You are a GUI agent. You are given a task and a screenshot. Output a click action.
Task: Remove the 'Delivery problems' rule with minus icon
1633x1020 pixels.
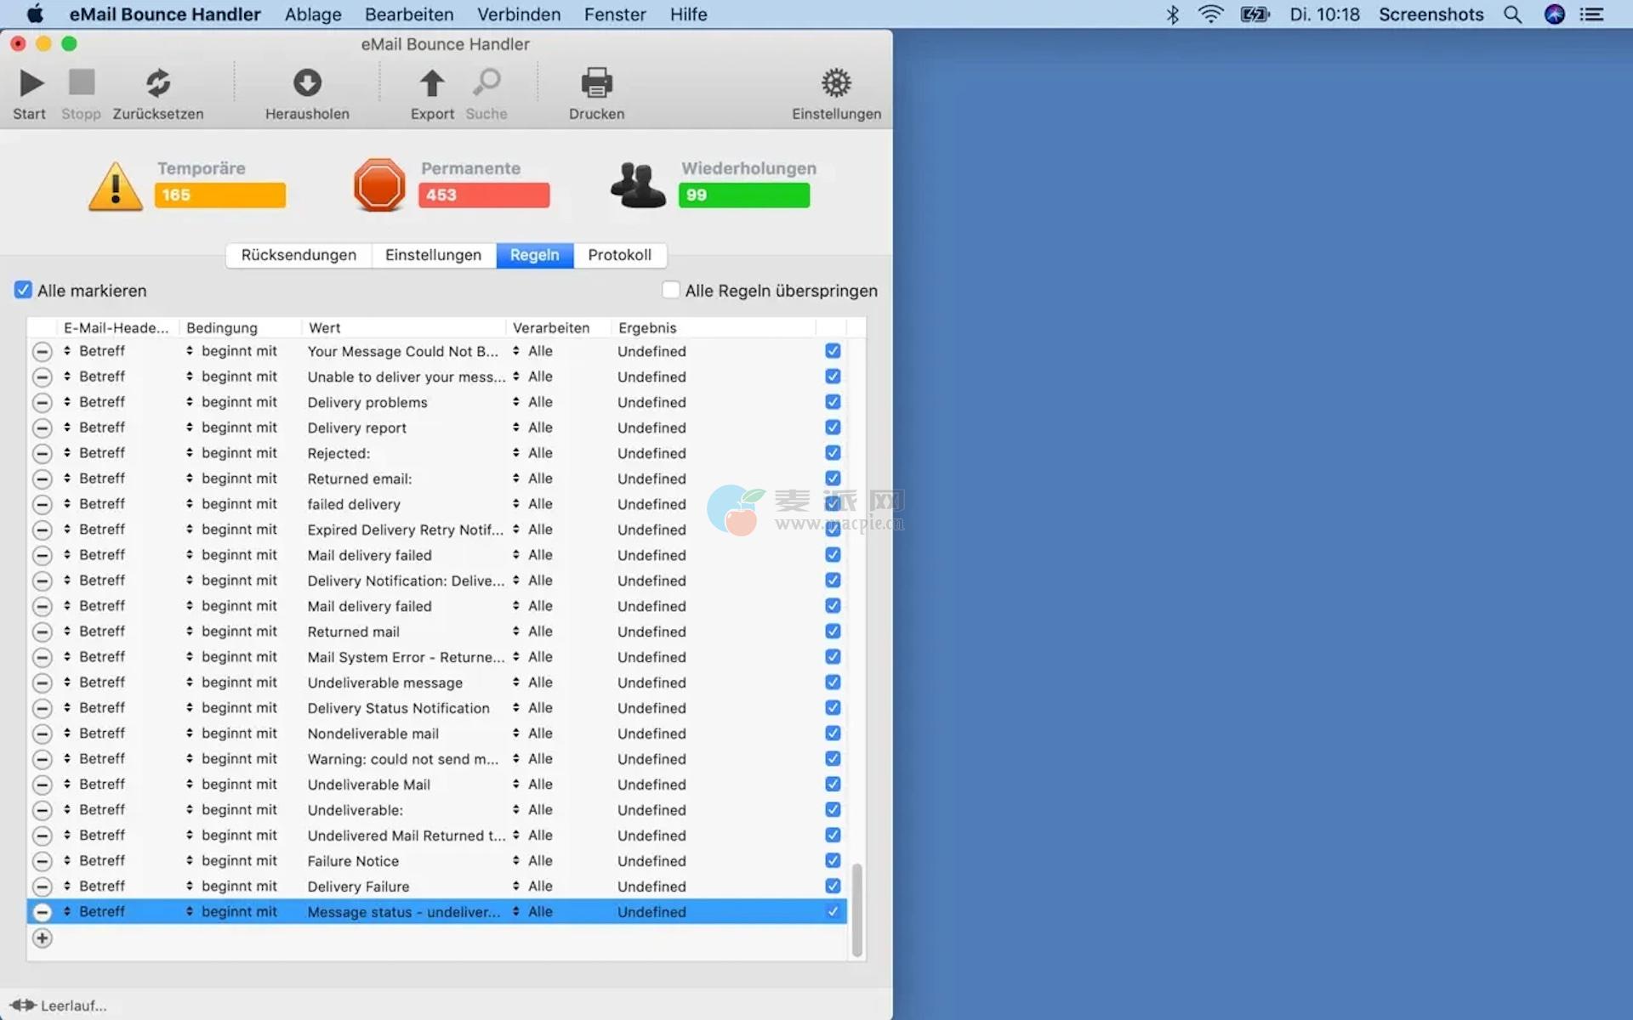(42, 402)
